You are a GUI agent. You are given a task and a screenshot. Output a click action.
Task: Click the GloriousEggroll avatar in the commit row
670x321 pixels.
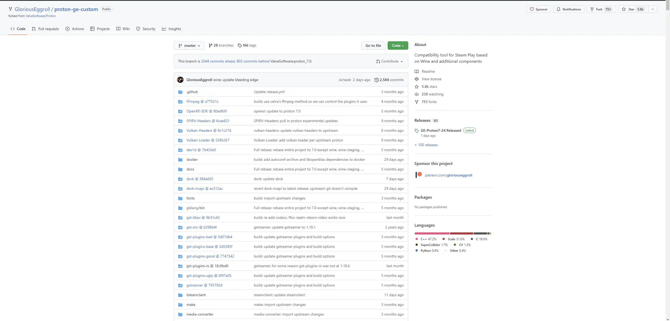point(180,80)
